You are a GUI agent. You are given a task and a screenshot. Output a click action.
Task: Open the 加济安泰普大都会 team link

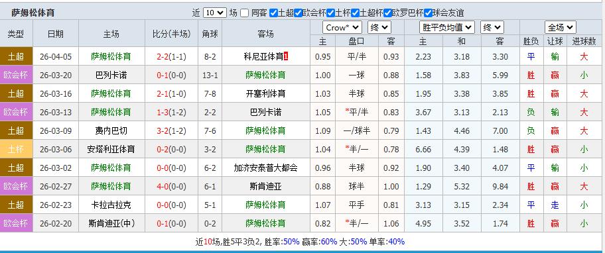tap(265, 168)
